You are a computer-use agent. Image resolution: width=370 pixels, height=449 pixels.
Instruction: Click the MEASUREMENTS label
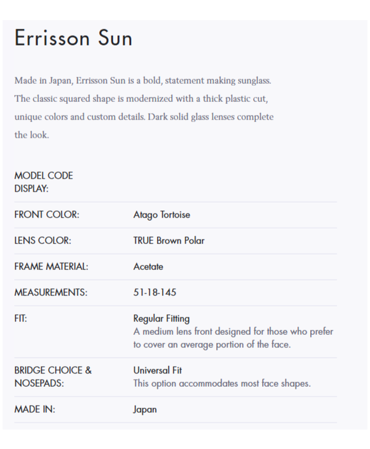pyautogui.click(x=51, y=293)
